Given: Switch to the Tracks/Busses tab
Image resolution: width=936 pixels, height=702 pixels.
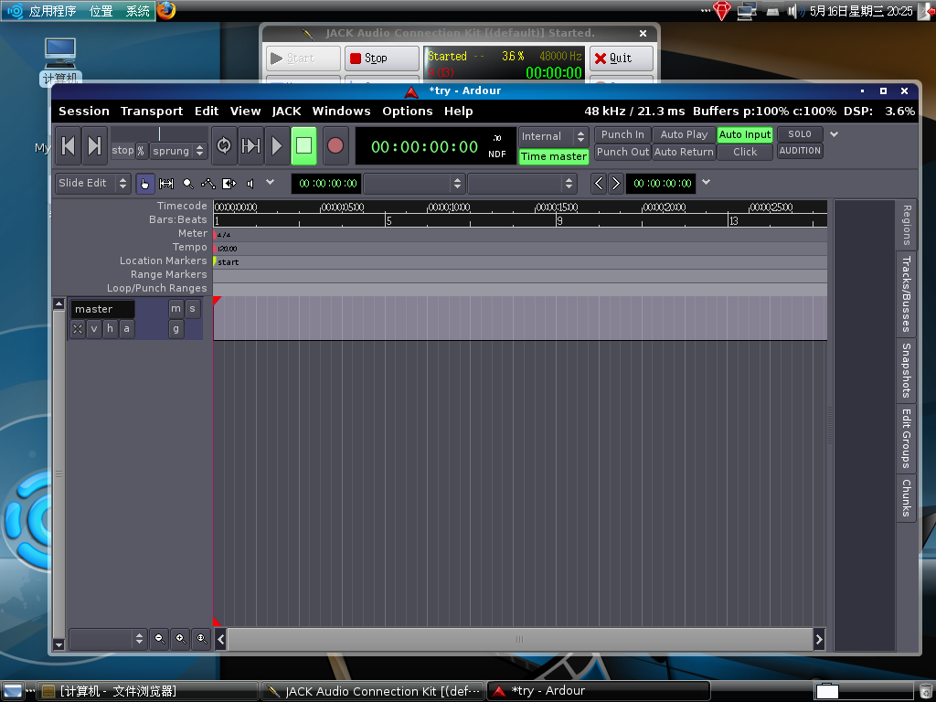Looking at the screenshot, I should 906,293.
